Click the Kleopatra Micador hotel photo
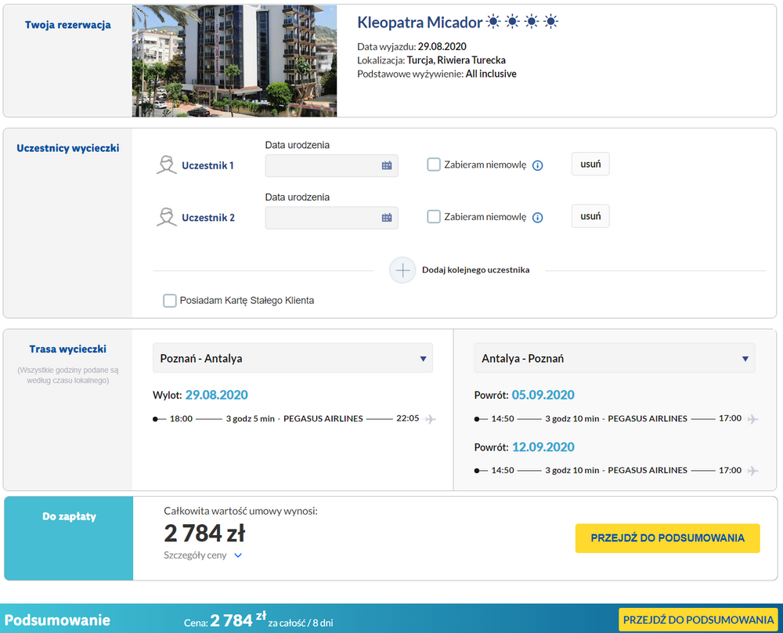The image size is (783, 633). pos(234,61)
